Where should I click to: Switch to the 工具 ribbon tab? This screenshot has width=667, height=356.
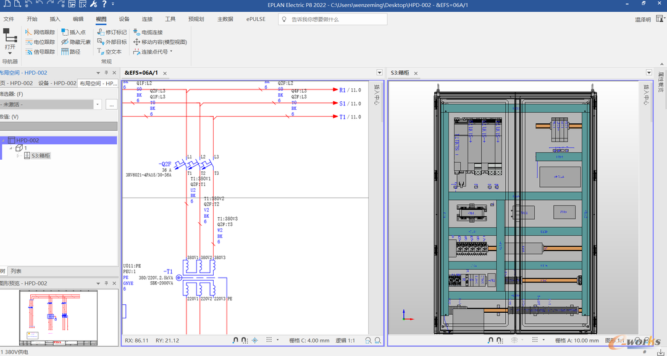[170, 19]
